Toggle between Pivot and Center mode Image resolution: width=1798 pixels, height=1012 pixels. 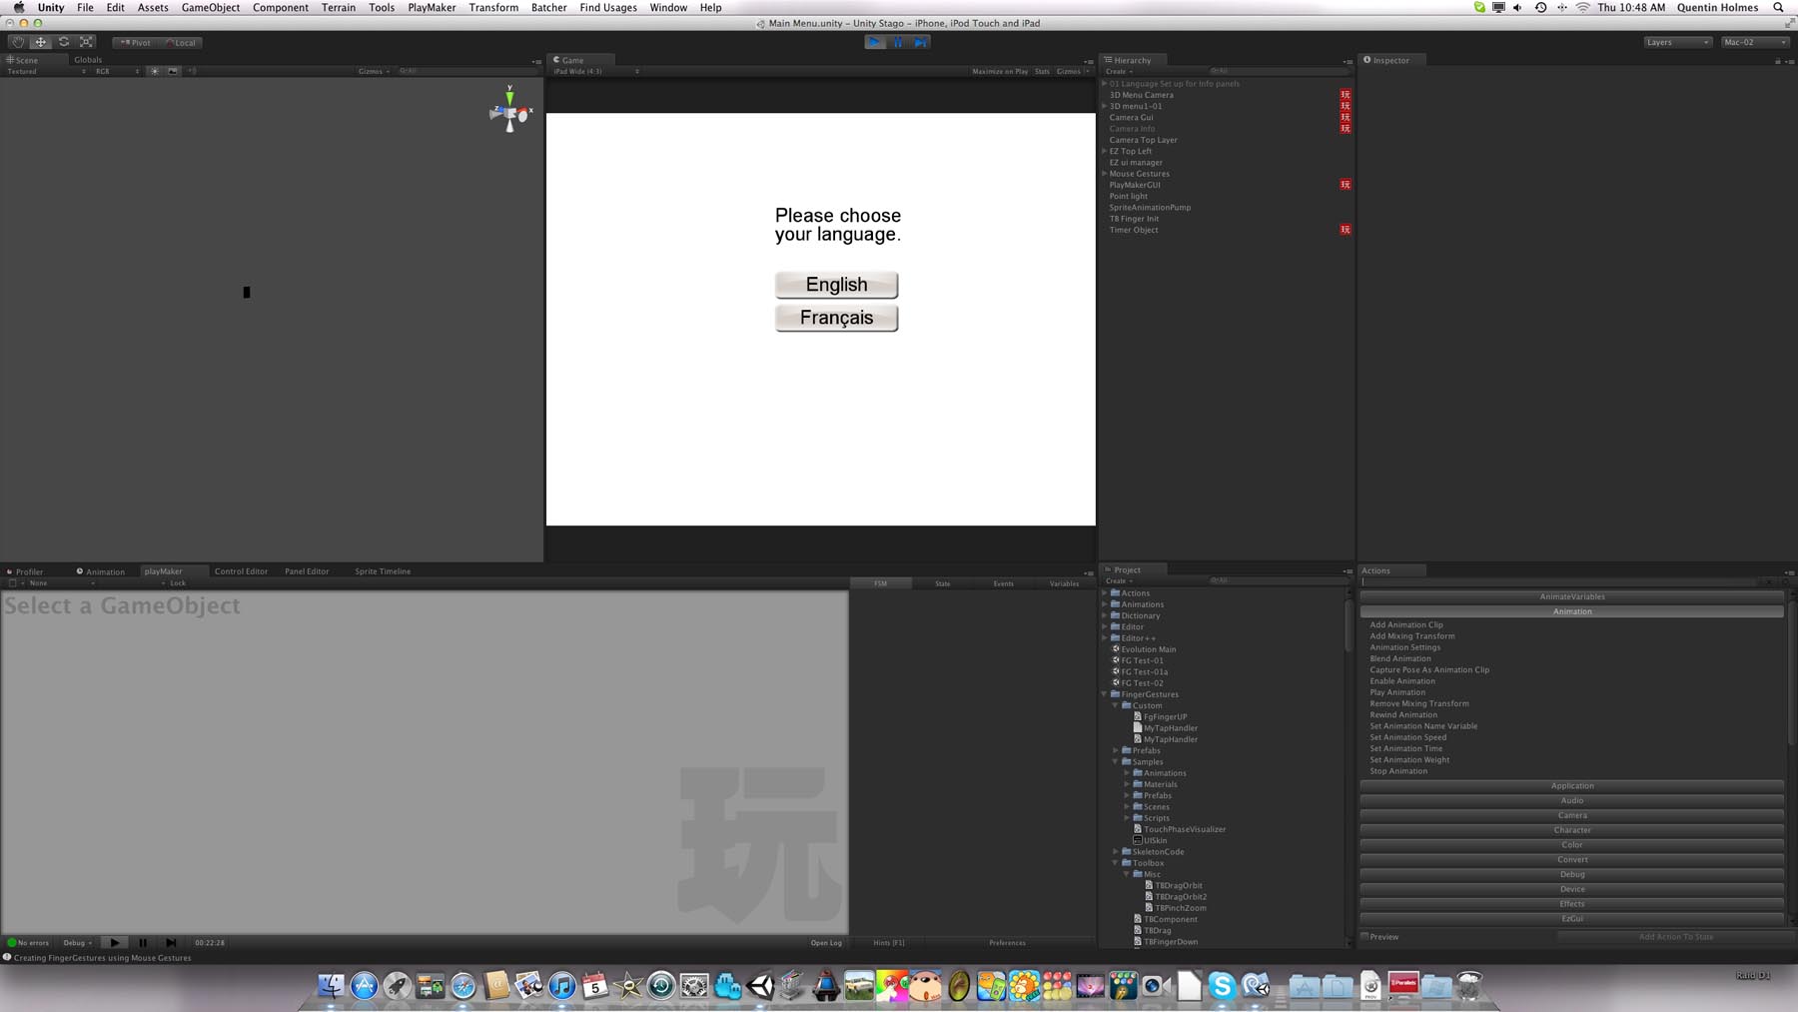[137, 42]
